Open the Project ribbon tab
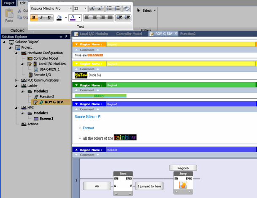 (x=9, y=3)
